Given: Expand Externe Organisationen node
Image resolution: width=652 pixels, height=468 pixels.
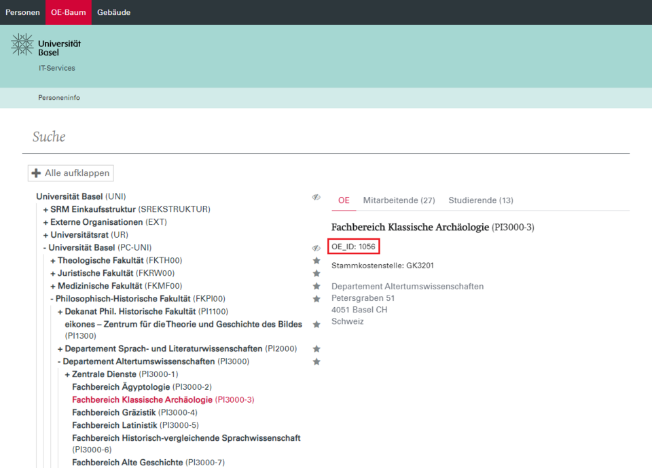Looking at the screenshot, I should [46, 223].
